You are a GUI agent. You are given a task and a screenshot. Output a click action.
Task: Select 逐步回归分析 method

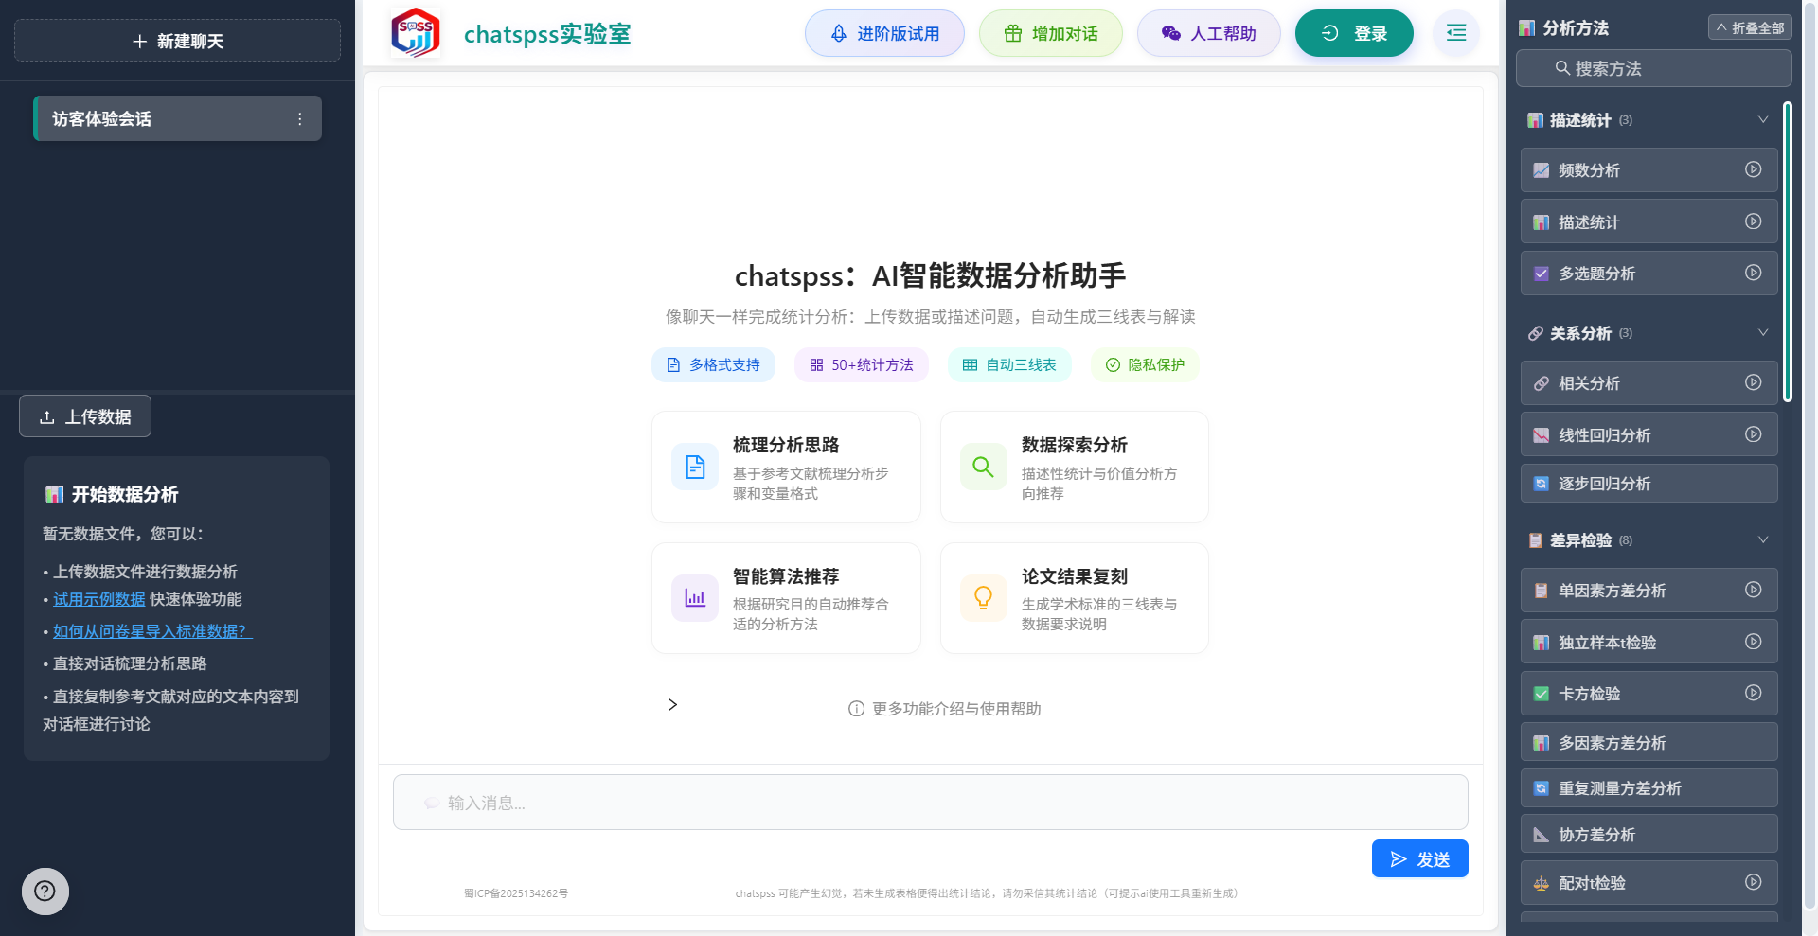pos(1649,483)
